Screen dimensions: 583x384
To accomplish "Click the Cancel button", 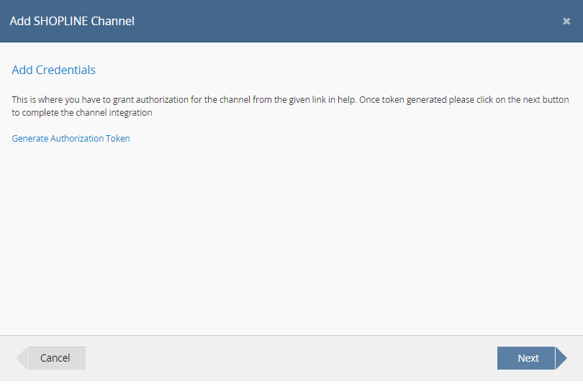I will pos(51,358).
